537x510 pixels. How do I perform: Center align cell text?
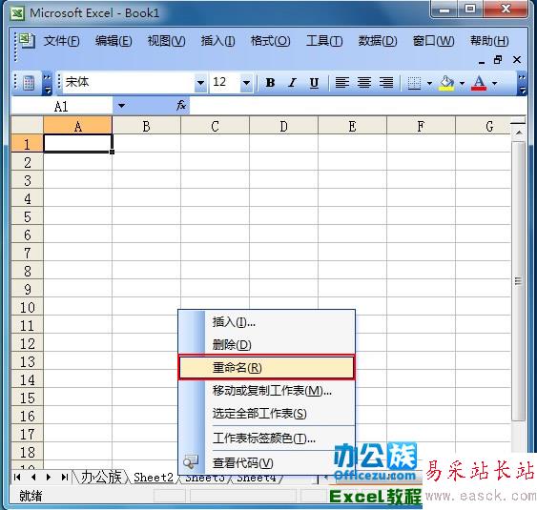click(x=364, y=83)
